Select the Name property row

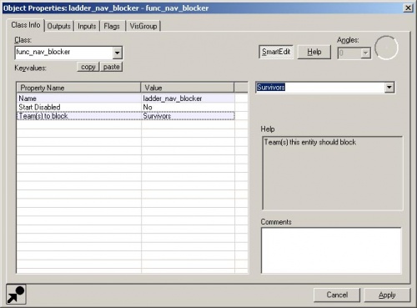click(125, 98)
